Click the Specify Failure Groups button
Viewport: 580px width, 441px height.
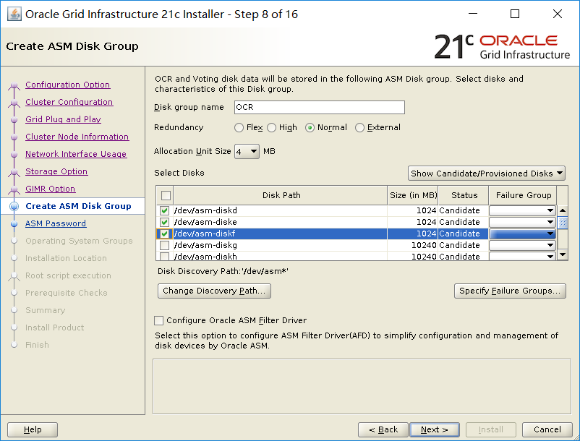click(510, 291)
